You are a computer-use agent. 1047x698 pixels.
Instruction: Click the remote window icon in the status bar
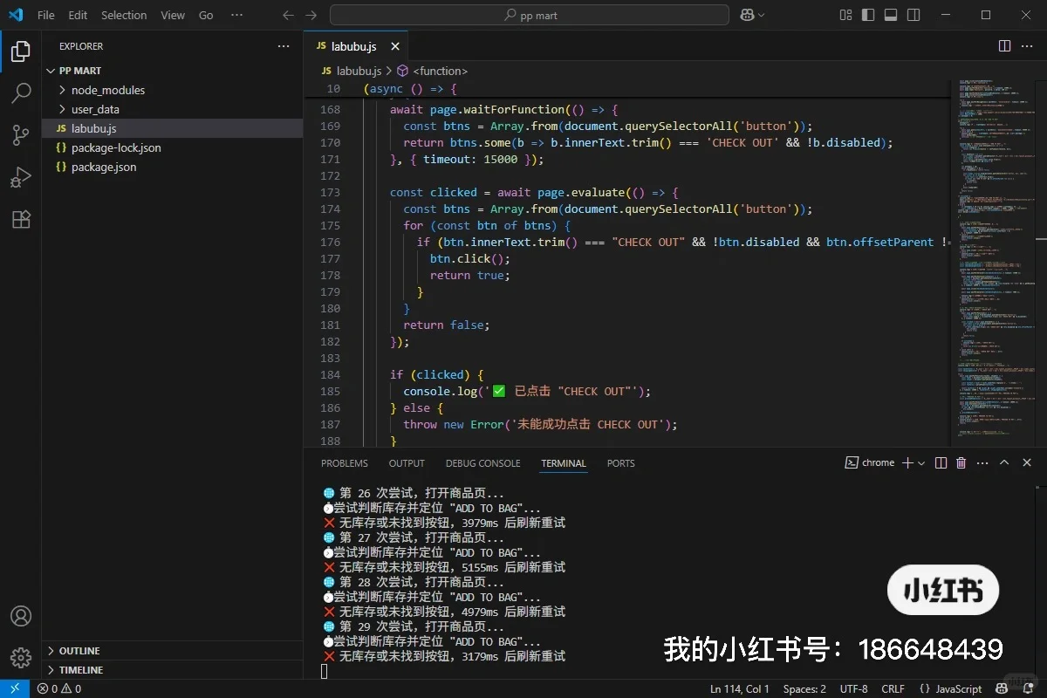pos(15,688)
